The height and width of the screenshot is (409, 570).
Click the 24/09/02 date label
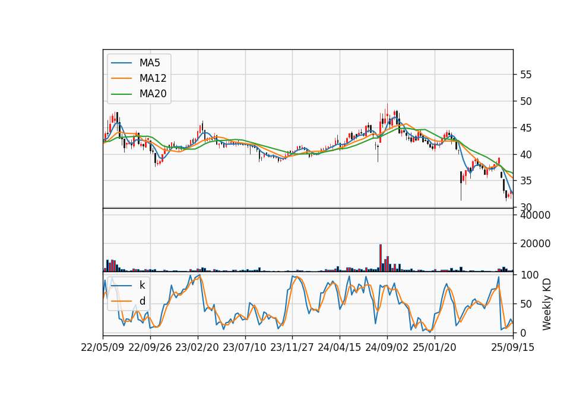[x=387, y=347]
